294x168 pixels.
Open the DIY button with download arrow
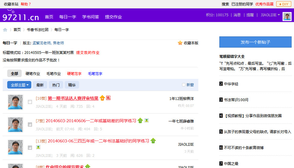284,4
